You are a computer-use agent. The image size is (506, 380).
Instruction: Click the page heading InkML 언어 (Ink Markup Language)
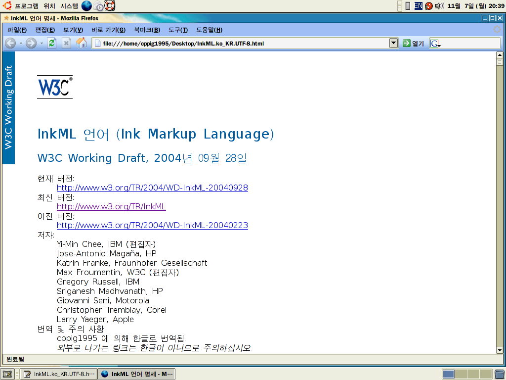[x=156, y=134]
